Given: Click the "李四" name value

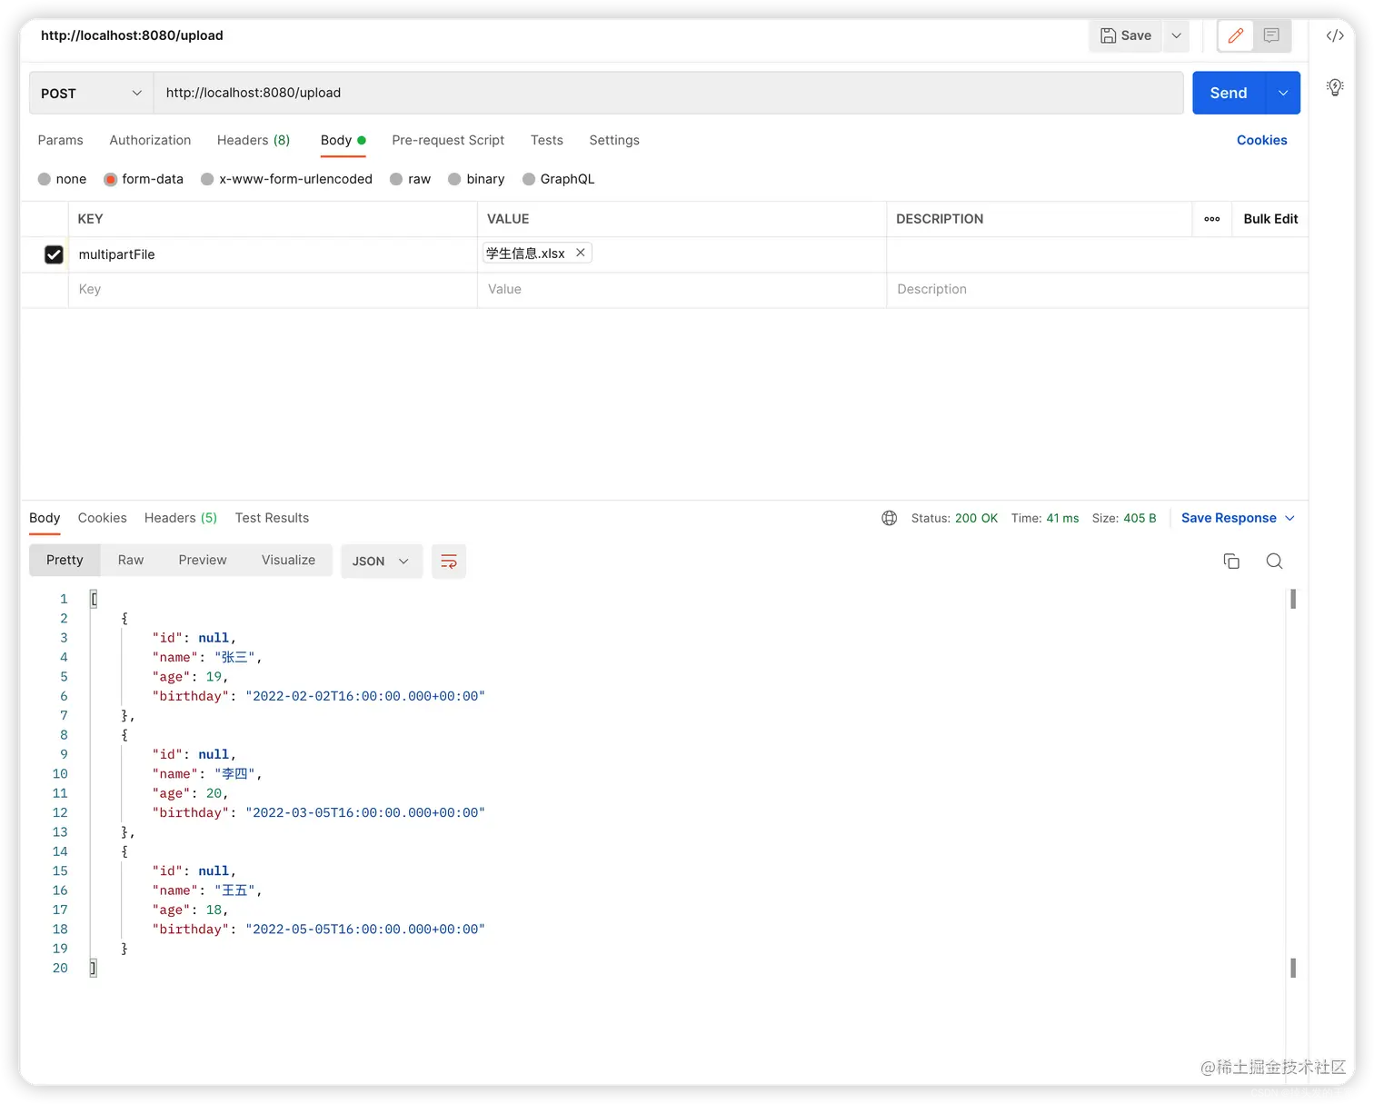Looking at the screenshot, I should (x=235, y=773).
